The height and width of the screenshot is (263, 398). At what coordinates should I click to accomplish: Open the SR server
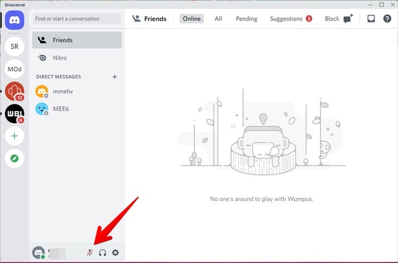click(15, 45)
